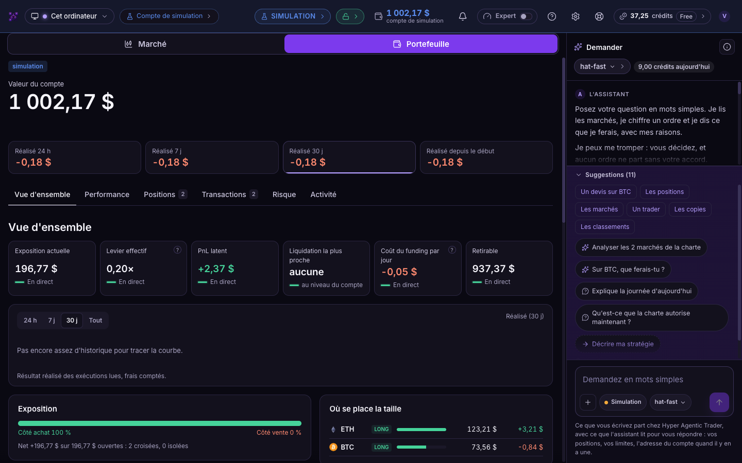Show Levier effectif help tooltip icon
742x463 pixels.
click(x=177, y=250)
